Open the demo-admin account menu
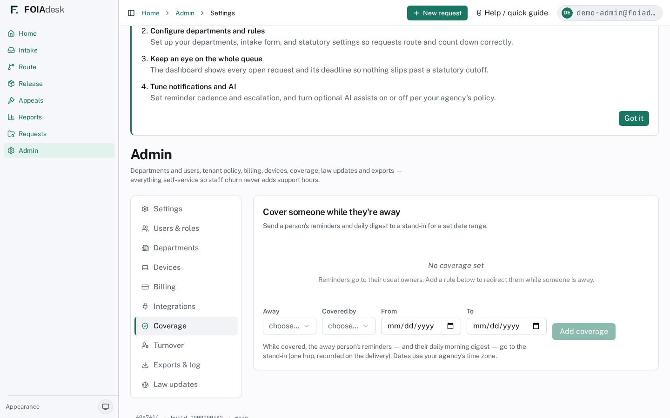The width and height of the screenshot is (670, 418). click(x=610, y=13)
